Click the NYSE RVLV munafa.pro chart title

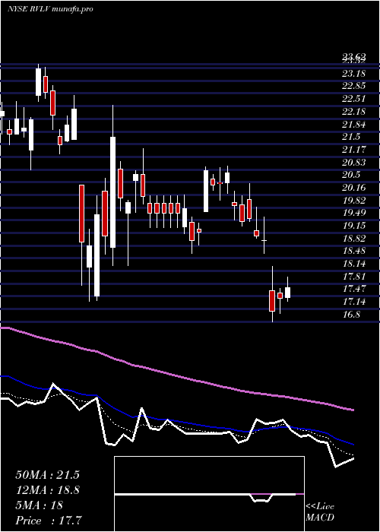click(x=50, y=9)
